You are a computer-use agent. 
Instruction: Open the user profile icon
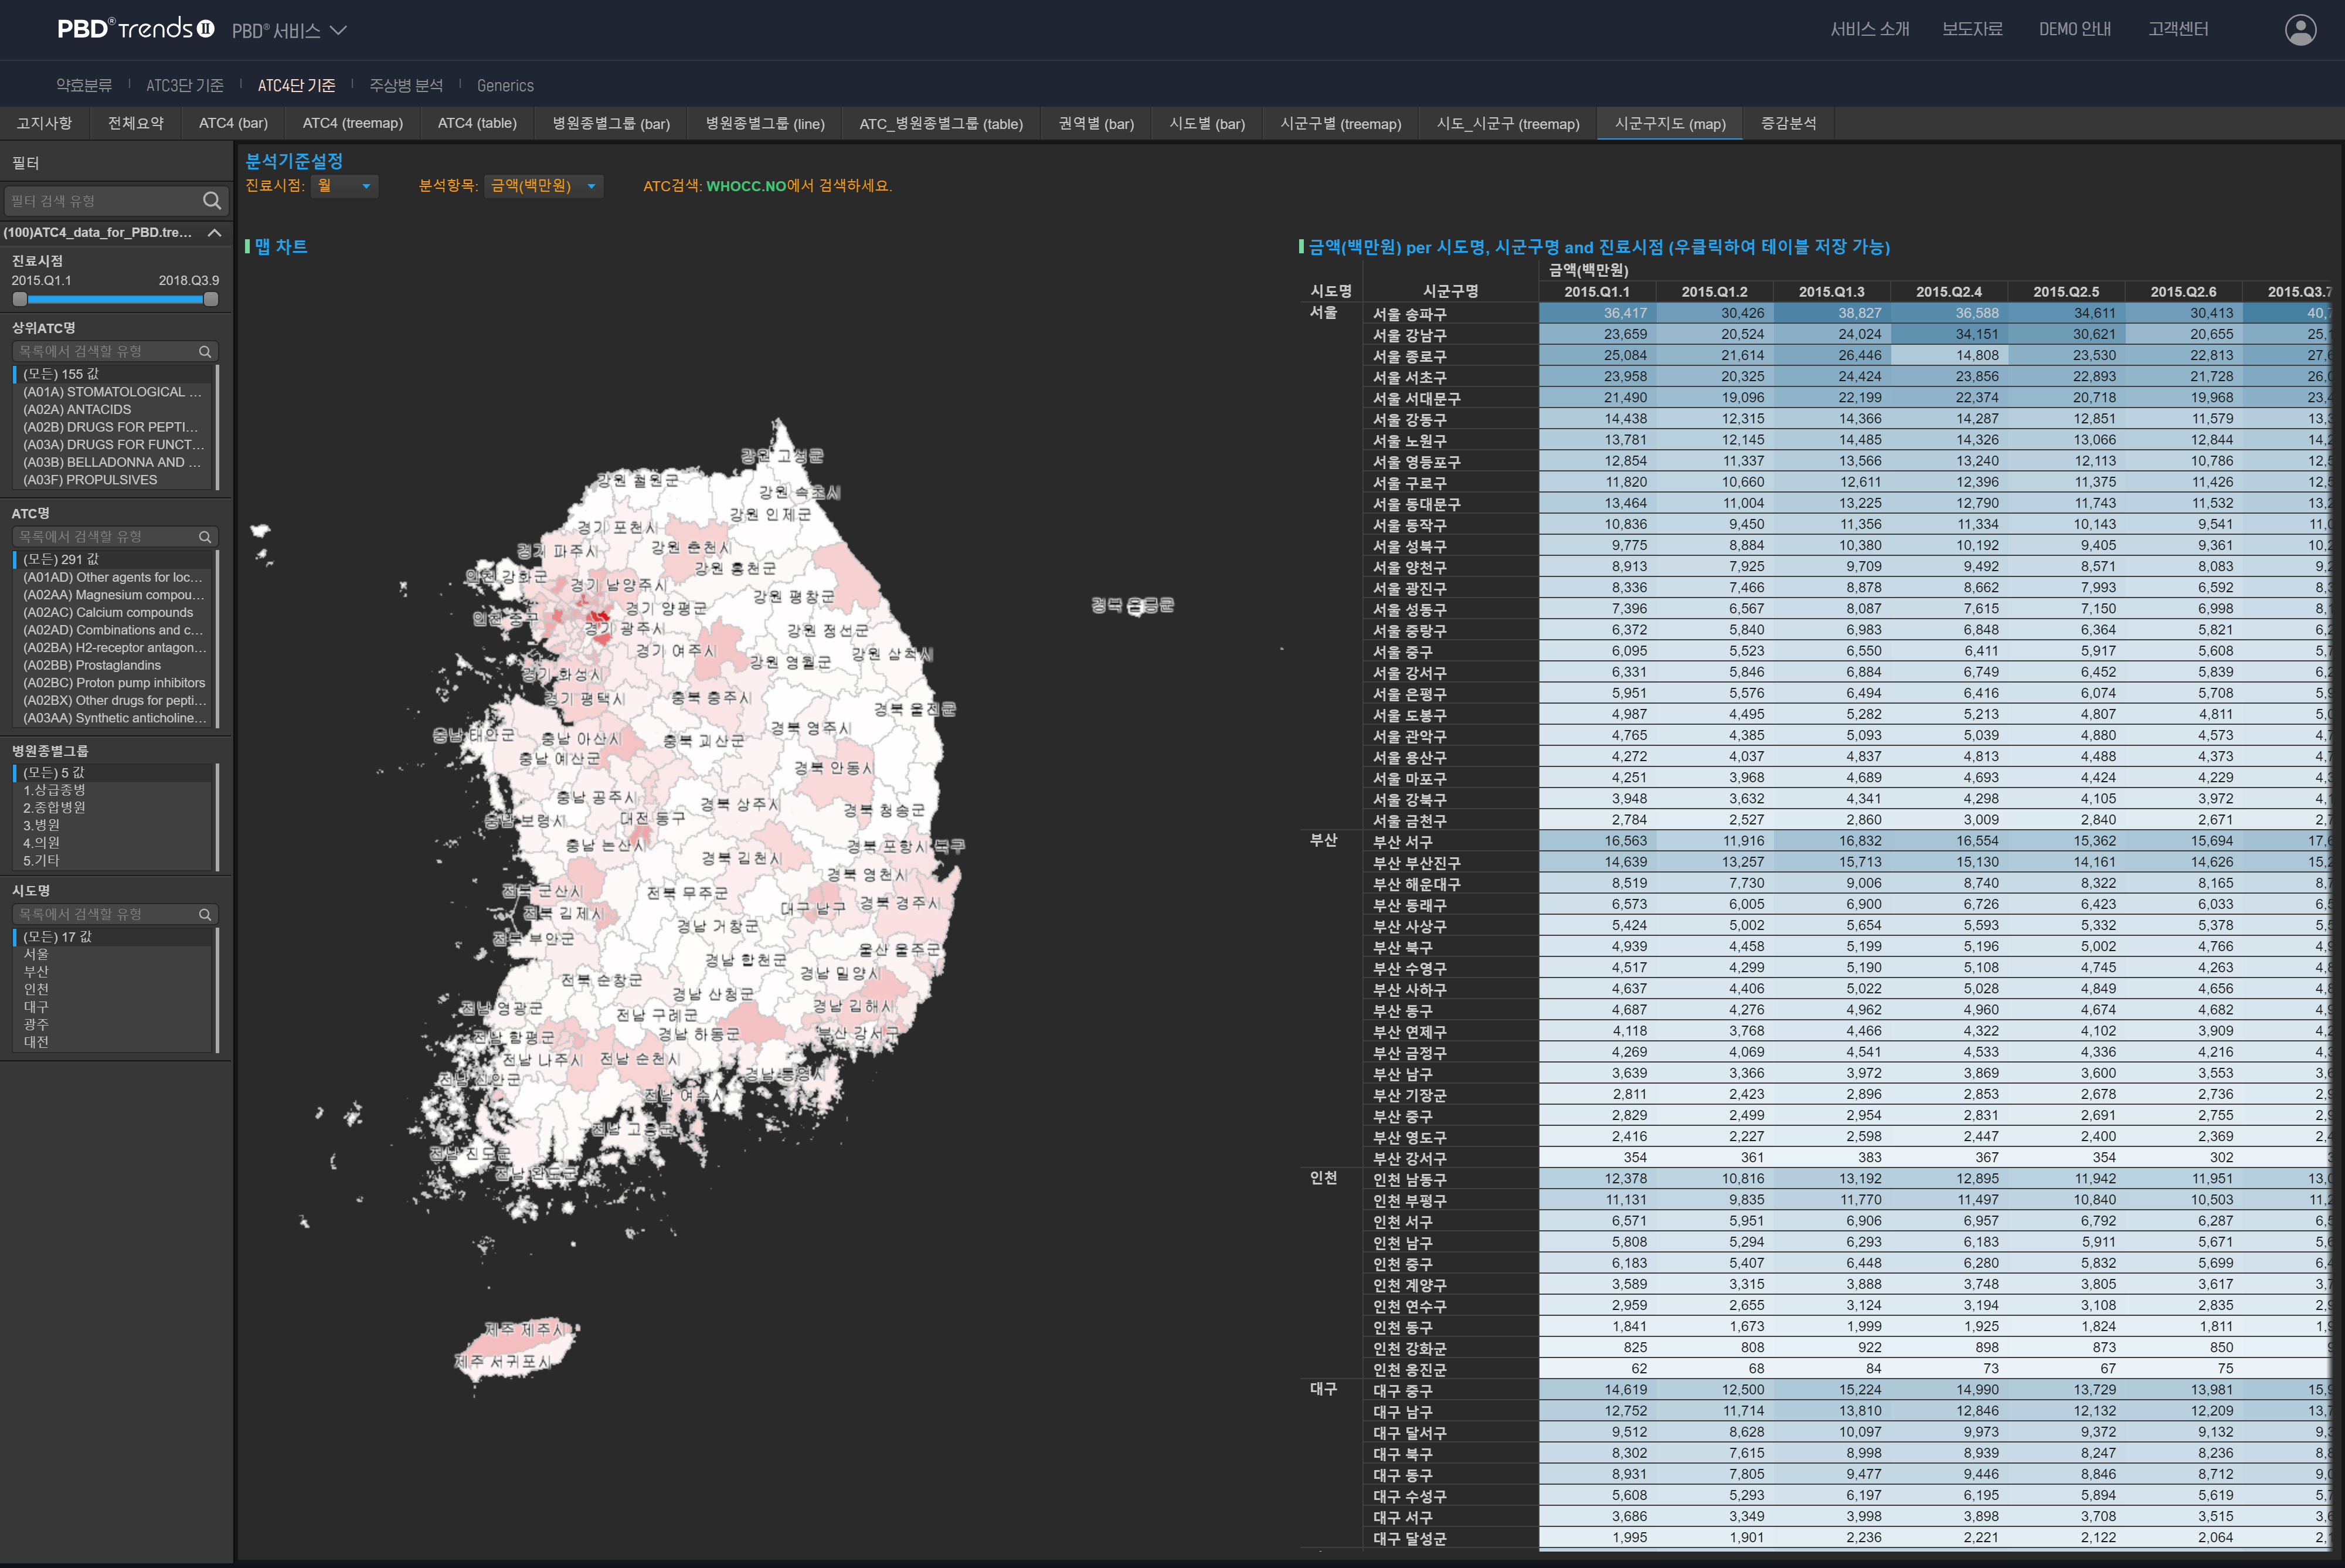point(2300,30)
